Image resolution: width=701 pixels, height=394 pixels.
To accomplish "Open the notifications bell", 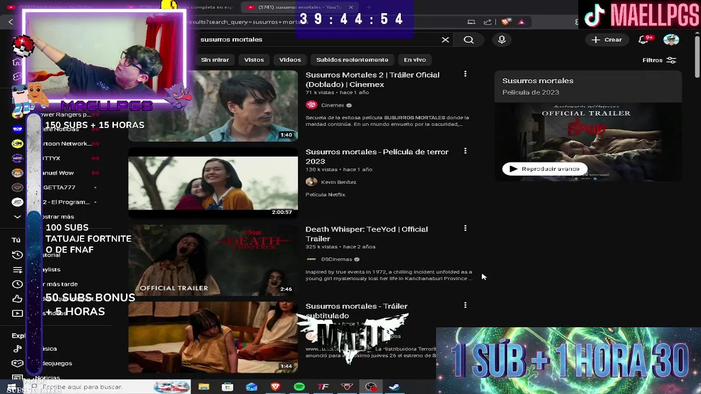I will [644, 39].
